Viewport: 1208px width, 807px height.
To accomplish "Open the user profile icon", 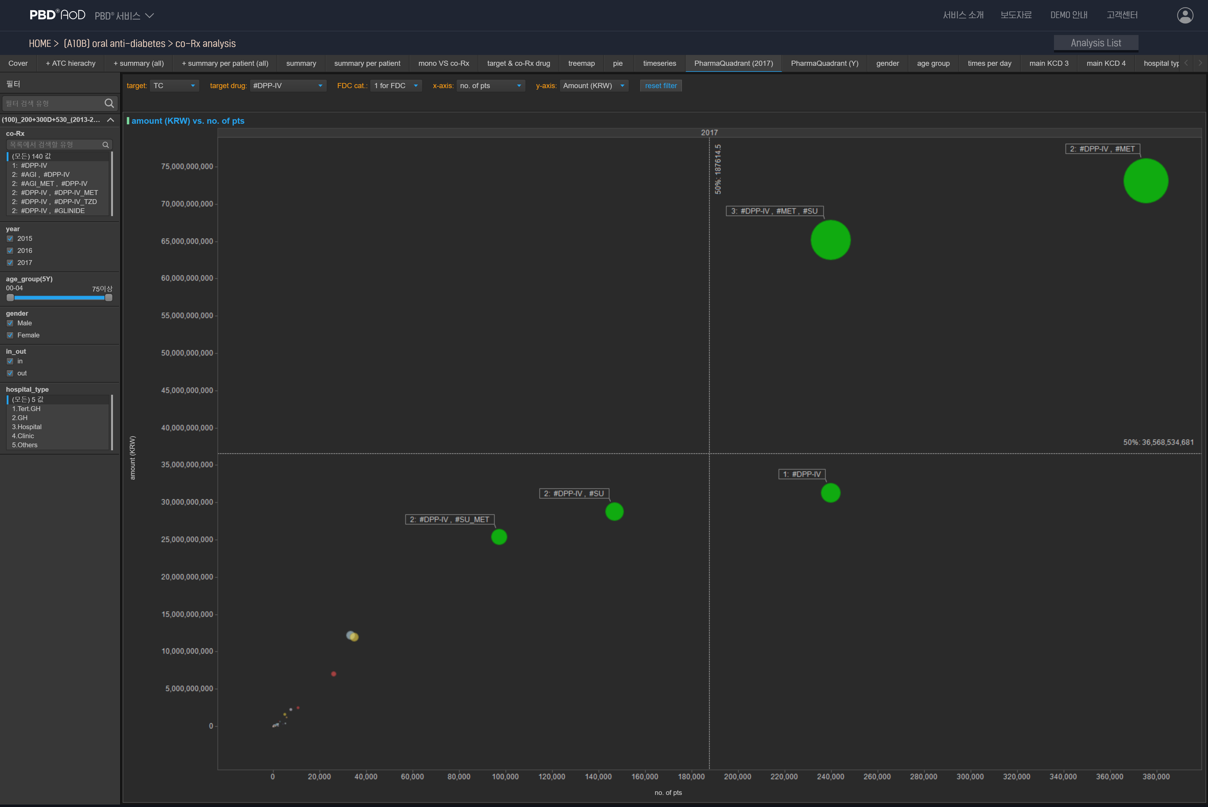I will tap(1185, 15).
